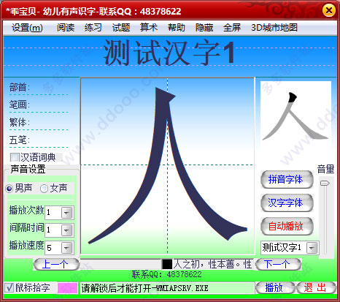
Task: Go to previous character with 上一个
Action: [x=56, y=264]
